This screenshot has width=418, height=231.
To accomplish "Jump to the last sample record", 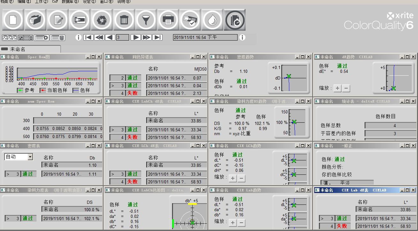I will pos(157,38).
